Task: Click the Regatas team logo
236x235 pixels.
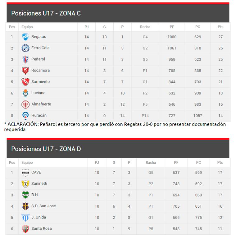Action: pyautogui.click(x=25, y=37)
